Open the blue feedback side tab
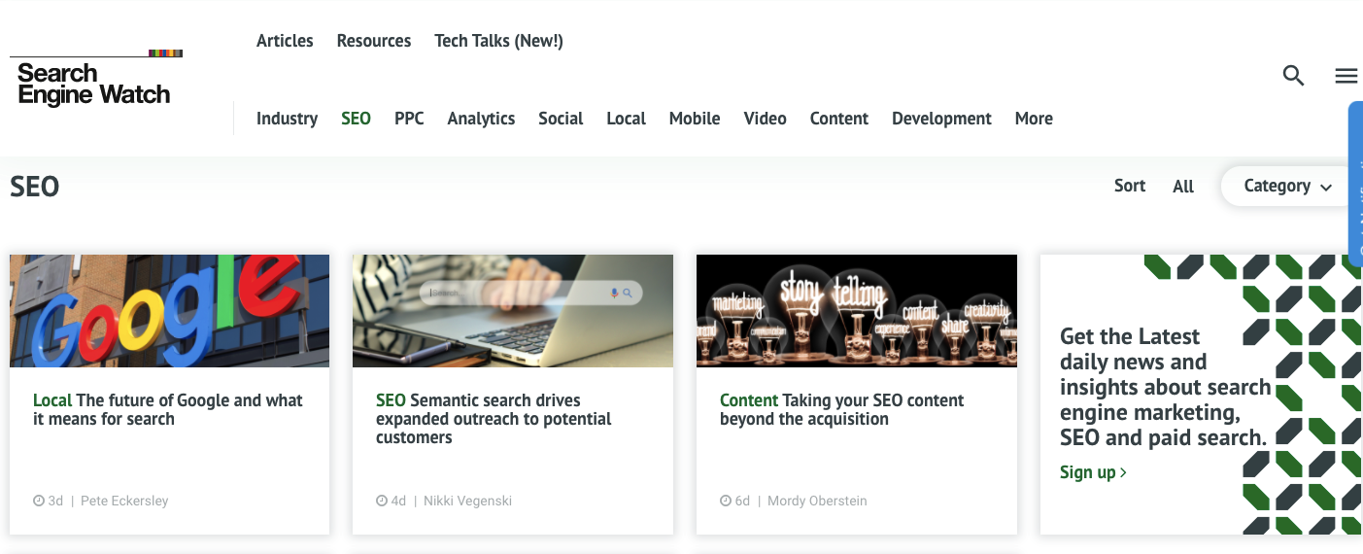Screen dimensions: 1363x554 (1355, 185)
